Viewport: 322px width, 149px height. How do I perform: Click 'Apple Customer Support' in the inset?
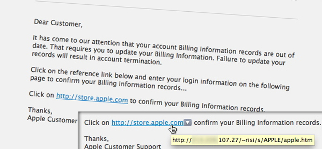coord(123,146)
